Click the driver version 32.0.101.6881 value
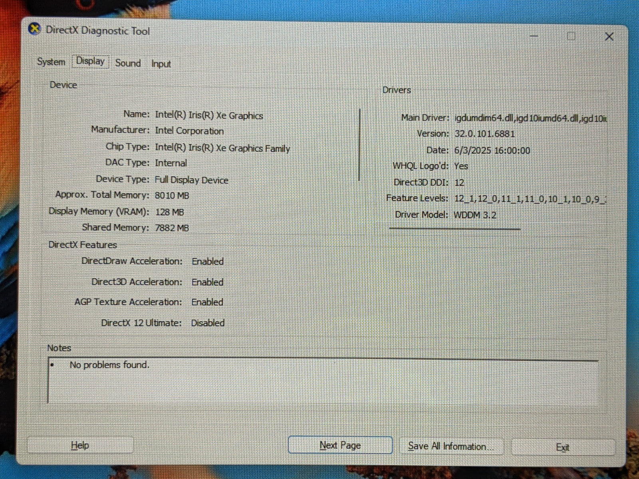Image resolution: width=639 pixels, height=479 pixels. coord(484,134)
